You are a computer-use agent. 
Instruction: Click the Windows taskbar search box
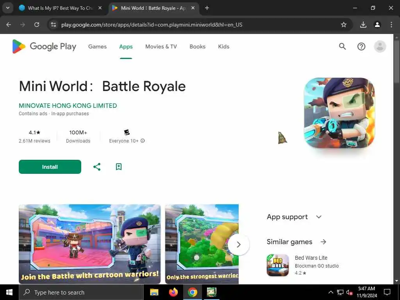pos(81,292)
